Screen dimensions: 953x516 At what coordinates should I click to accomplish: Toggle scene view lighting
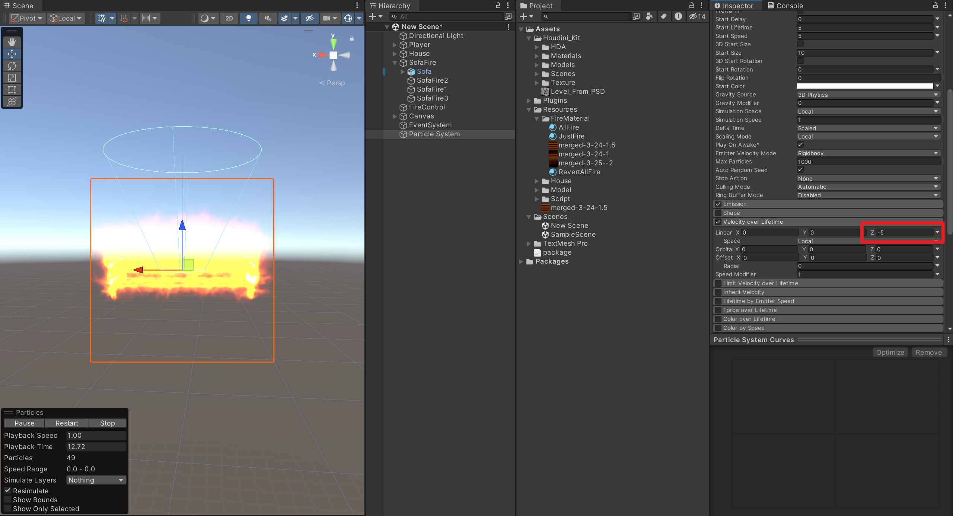(x=248, y=18)
